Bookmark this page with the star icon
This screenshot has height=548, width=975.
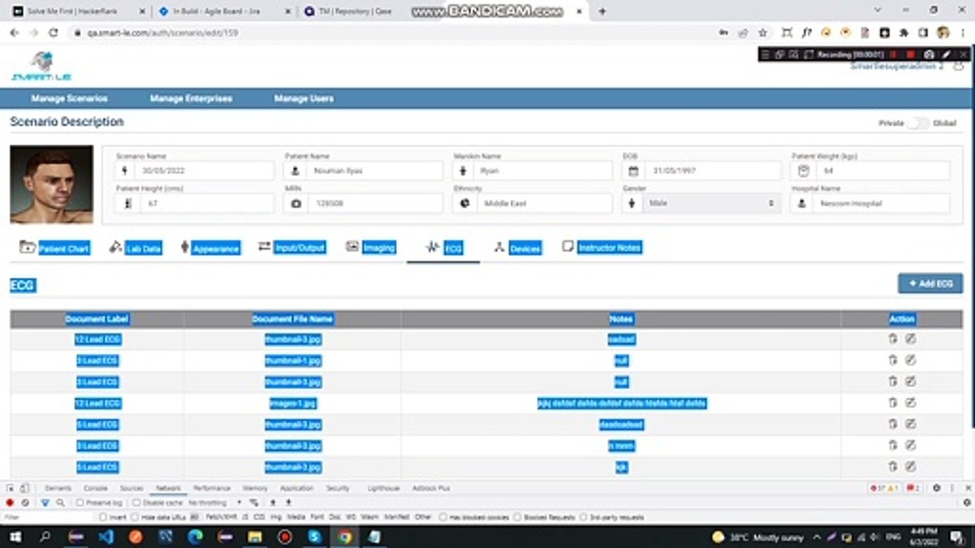coord(762,33)
